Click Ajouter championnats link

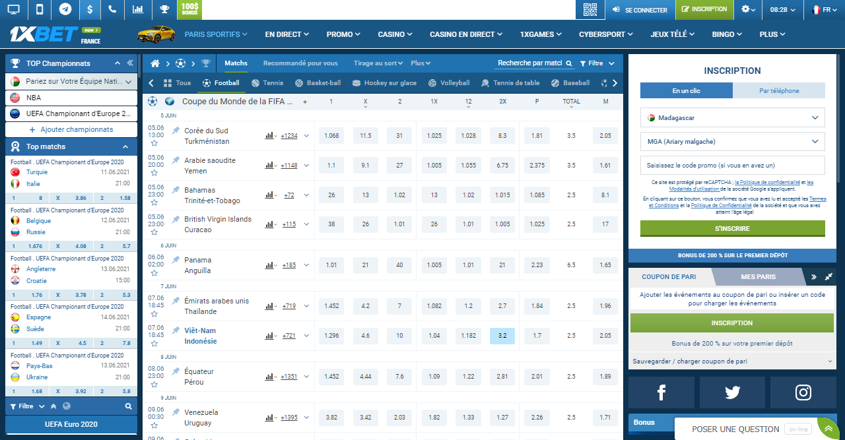point(71,129)
